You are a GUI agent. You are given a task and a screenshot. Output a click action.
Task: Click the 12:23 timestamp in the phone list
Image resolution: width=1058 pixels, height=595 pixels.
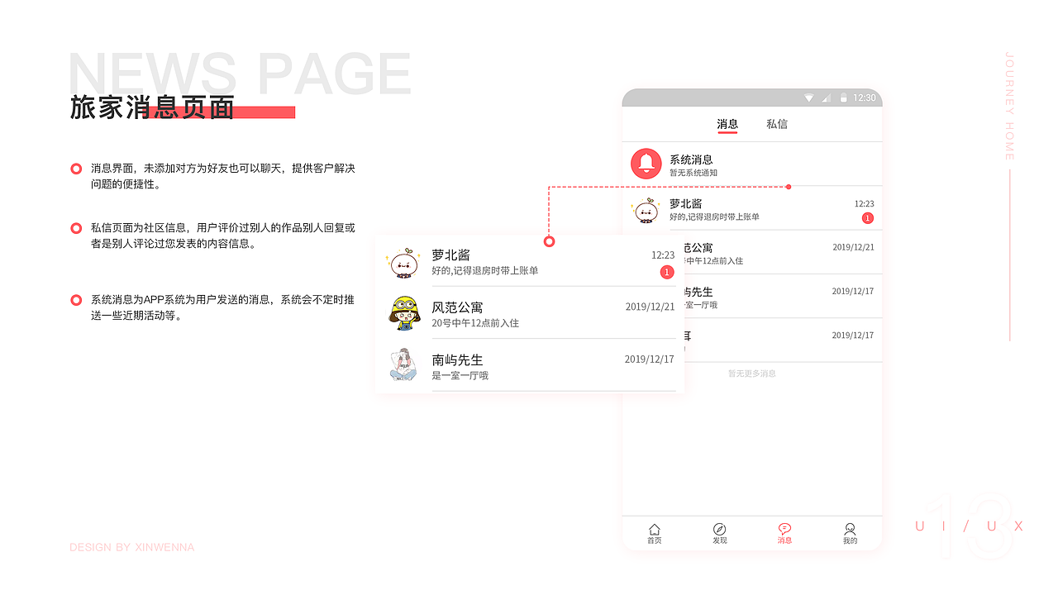[864, 203]
